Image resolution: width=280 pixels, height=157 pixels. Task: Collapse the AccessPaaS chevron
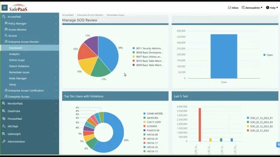click(56, 17)
